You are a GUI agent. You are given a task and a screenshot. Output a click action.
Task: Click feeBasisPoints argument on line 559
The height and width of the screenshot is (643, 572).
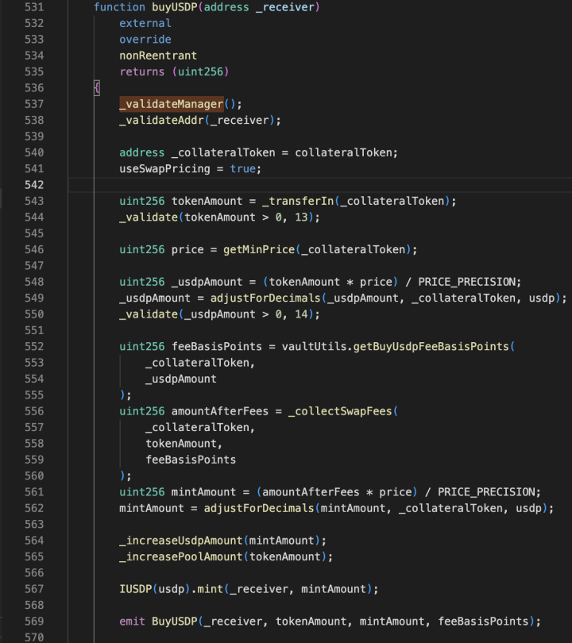coord(191,460)
